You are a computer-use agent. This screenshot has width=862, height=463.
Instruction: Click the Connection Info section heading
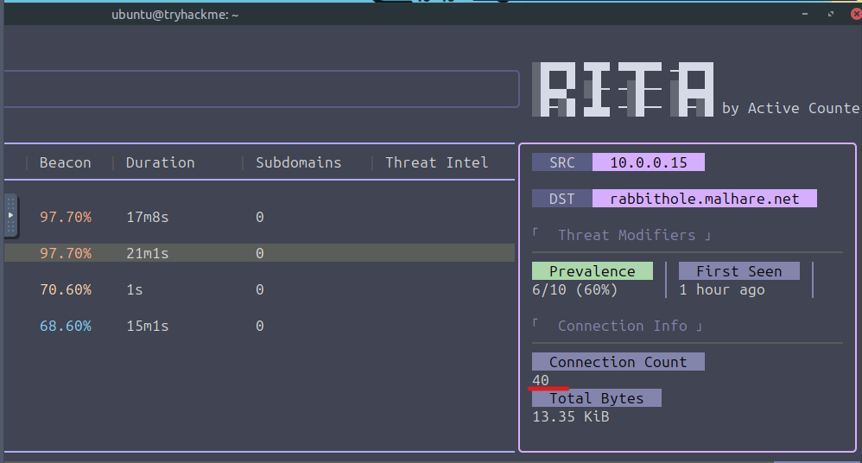click(622, 326)
